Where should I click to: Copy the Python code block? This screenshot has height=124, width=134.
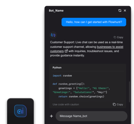point(118,104)
